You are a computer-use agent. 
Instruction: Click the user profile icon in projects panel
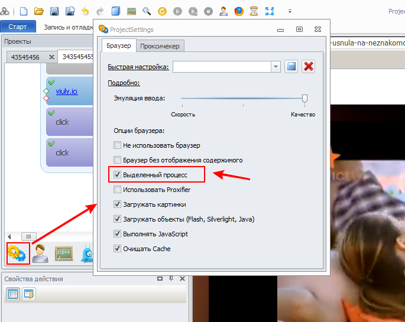click(40, 253)
